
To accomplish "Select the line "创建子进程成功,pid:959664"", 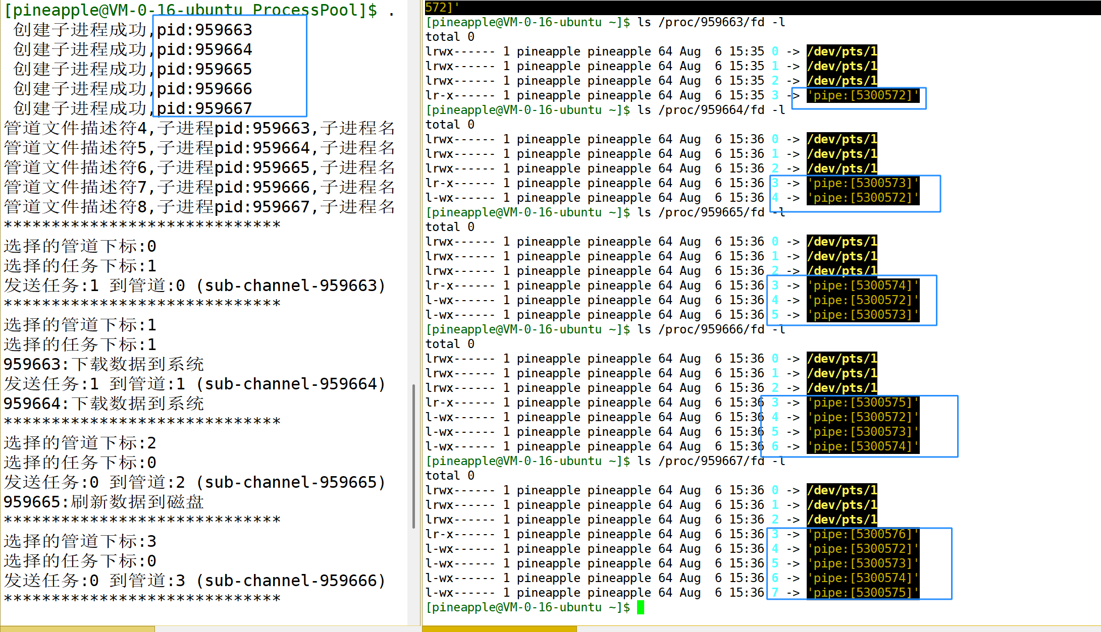I will 133,49.
